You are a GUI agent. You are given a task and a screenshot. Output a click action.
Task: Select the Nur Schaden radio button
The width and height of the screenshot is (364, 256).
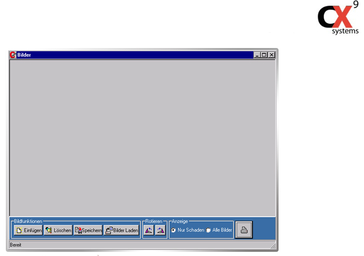[173, 230]
